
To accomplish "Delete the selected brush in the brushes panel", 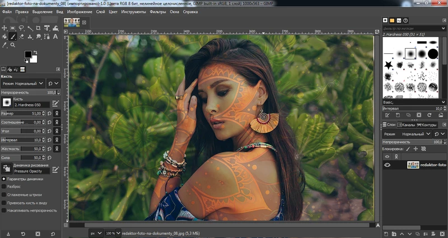I will (x=419, y=115).
